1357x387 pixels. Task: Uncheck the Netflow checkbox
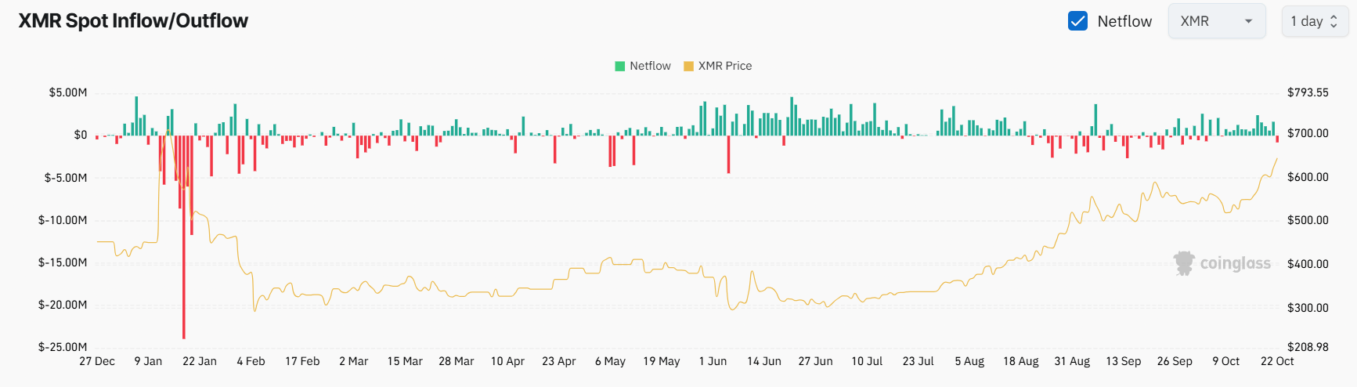[1077, 21]
